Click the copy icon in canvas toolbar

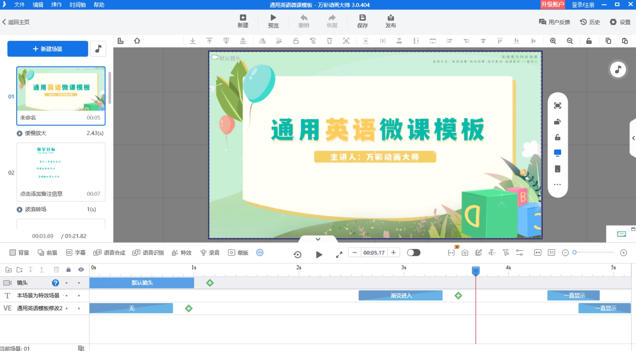coord(608,41)
